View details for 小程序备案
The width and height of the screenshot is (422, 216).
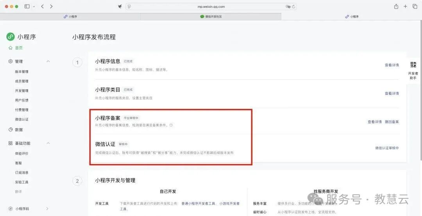[375, 122]
